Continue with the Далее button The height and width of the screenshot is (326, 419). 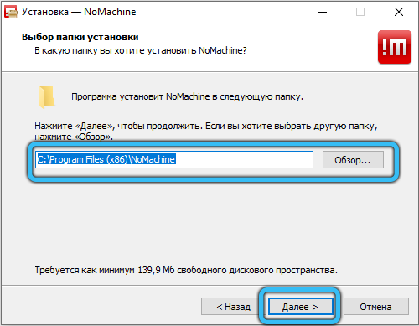[300, 307]
